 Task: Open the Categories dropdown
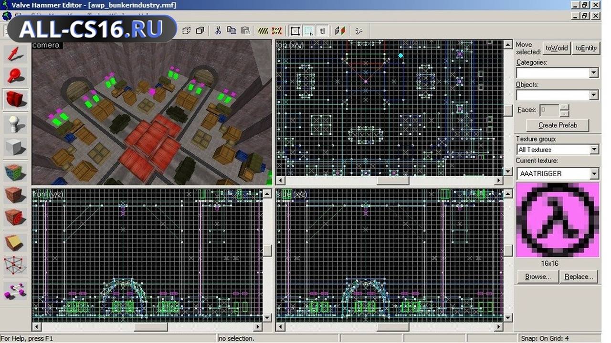pos(593,73)
